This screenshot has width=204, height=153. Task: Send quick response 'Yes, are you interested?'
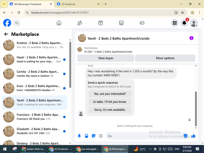pos(110,94)
